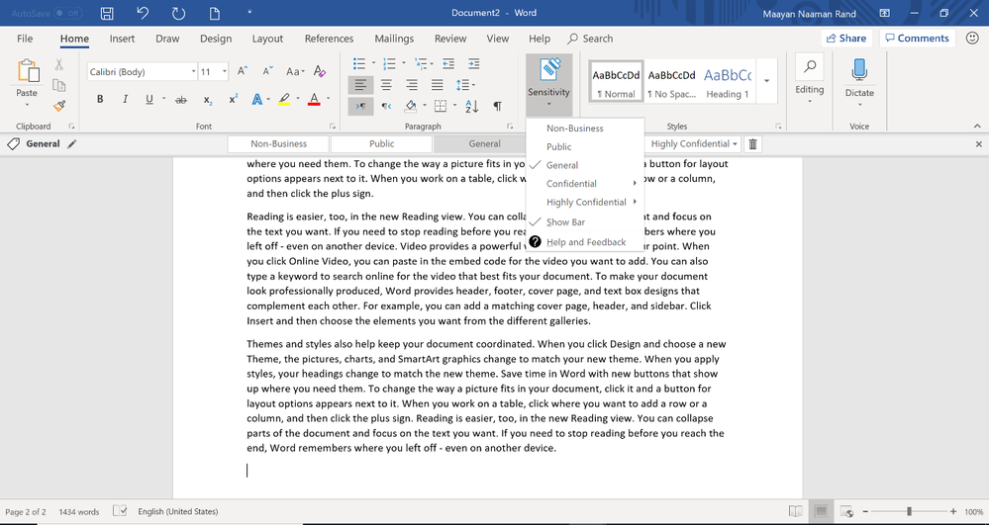The image size is (989, 525).
Task: Apply the Heading 1 style
Action: (728, 81)
